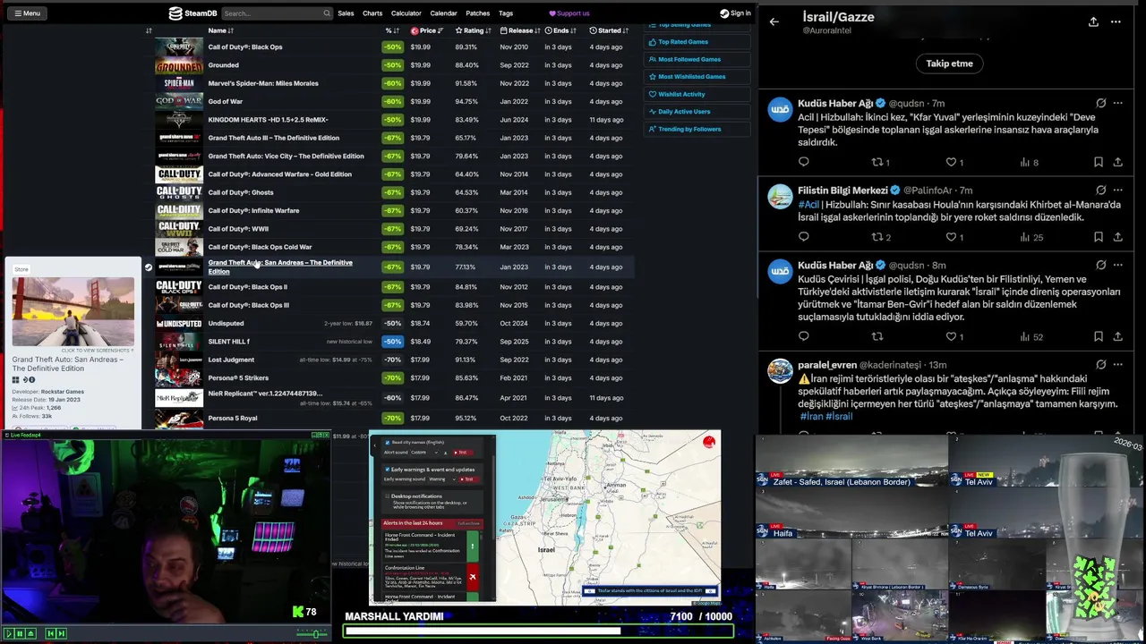The image size is (1146, 644).
Task: Open the Sales page in SteamDB nav
Action: coord(346,13)
